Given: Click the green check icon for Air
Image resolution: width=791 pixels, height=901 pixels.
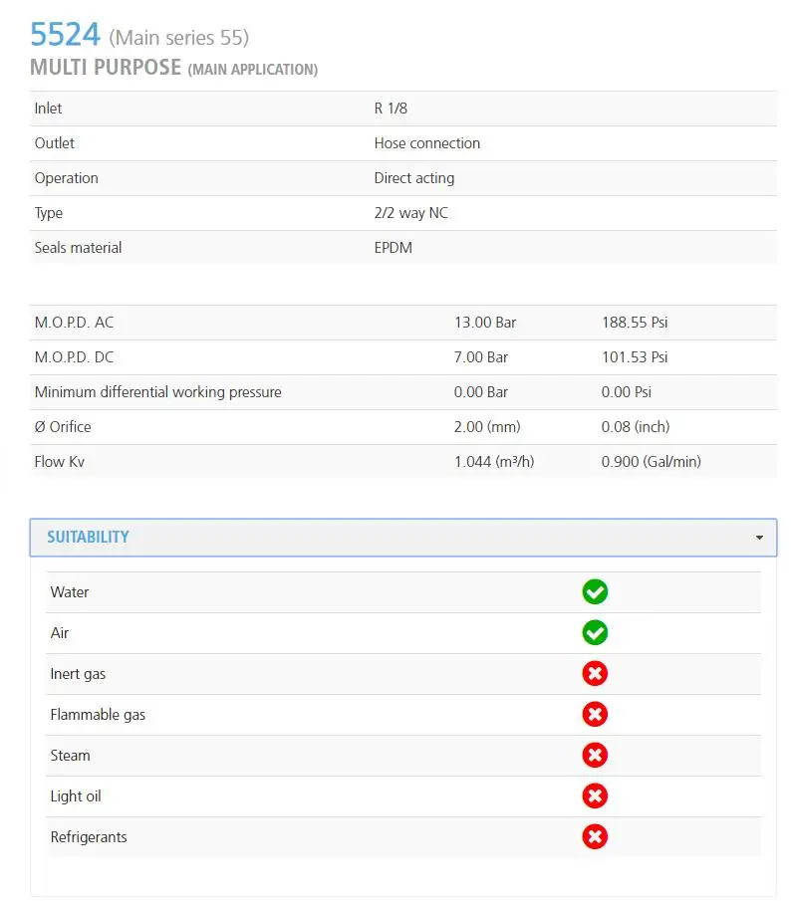Looking at the screenshot, I should pos(595,632).
